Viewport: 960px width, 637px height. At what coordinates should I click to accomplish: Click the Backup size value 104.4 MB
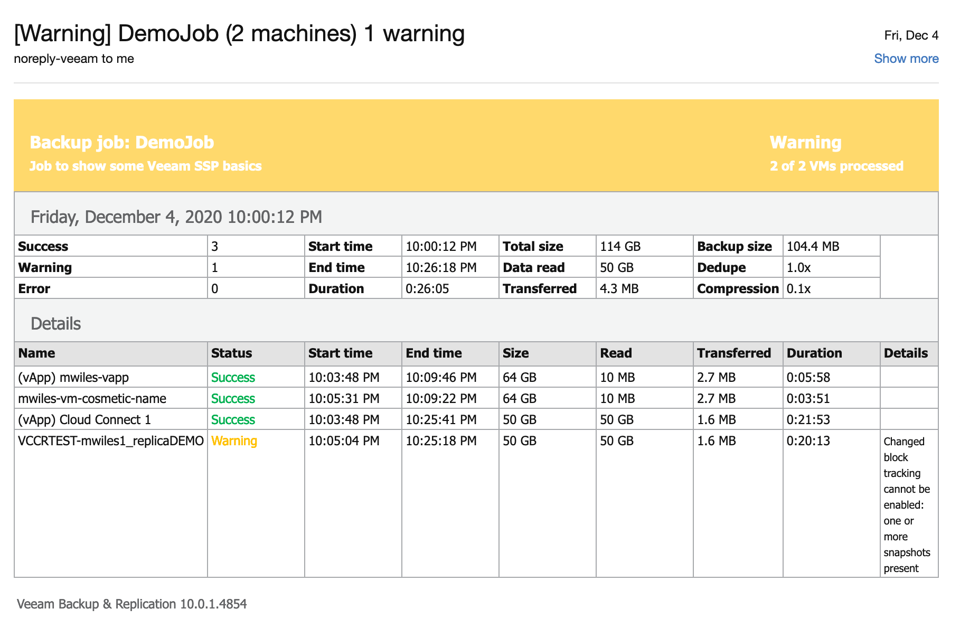coord(813,247)
